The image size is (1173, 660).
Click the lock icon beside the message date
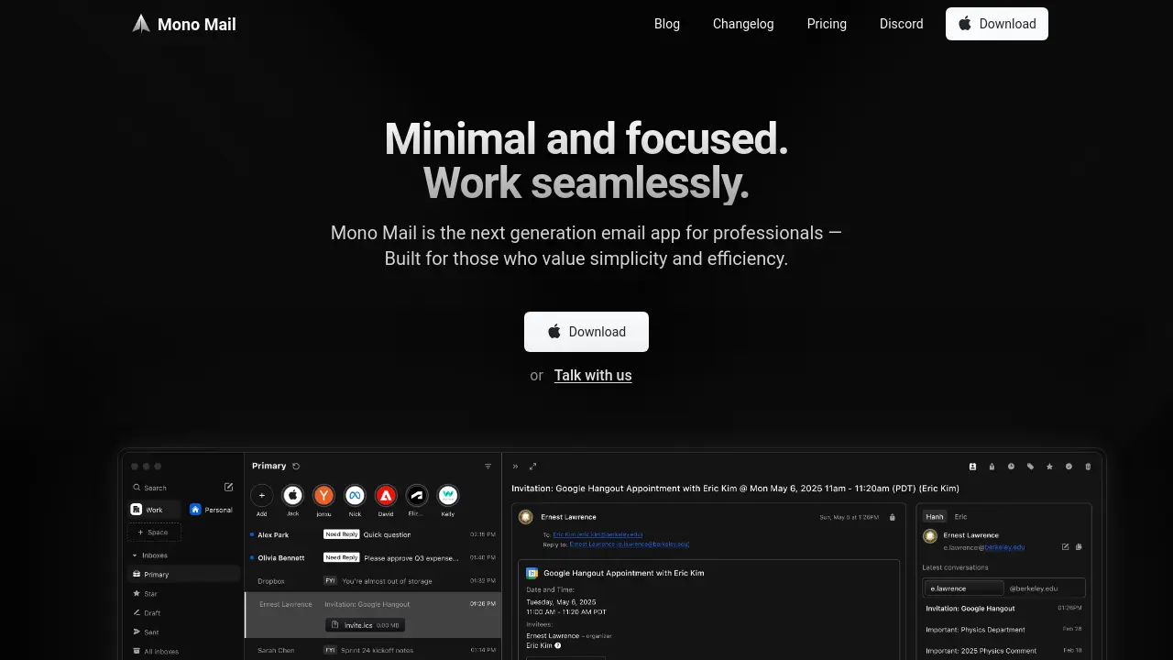click(893, 517)
